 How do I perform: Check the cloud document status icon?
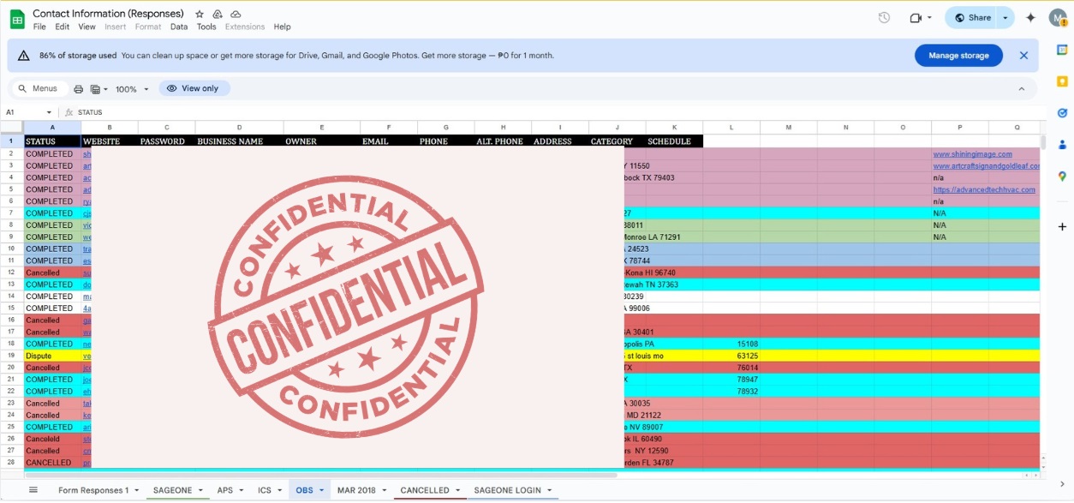236,14
